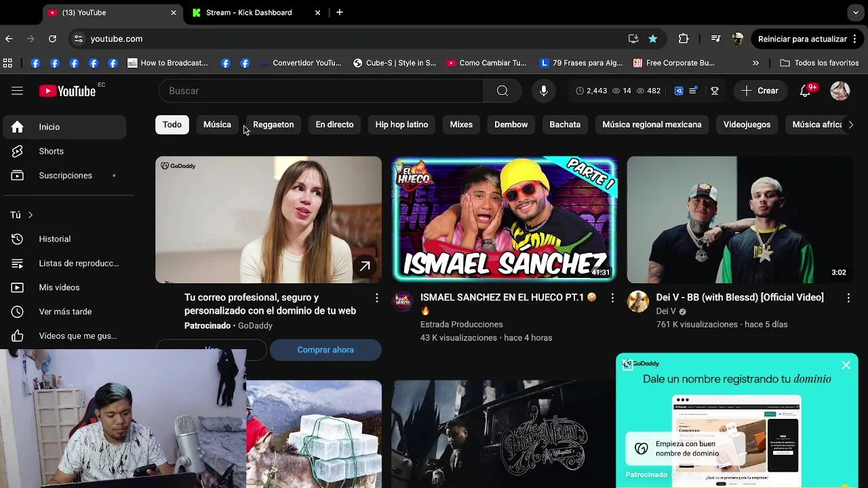Open the Dei V channel avatar
Image resolution: width=868 pixels, height=488 pixels.
(x=638, y=302)
